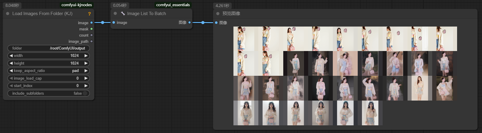Click the comfyui_essentials badge label
Viewport: 482px width, 133px height.
tap(173, 5)
